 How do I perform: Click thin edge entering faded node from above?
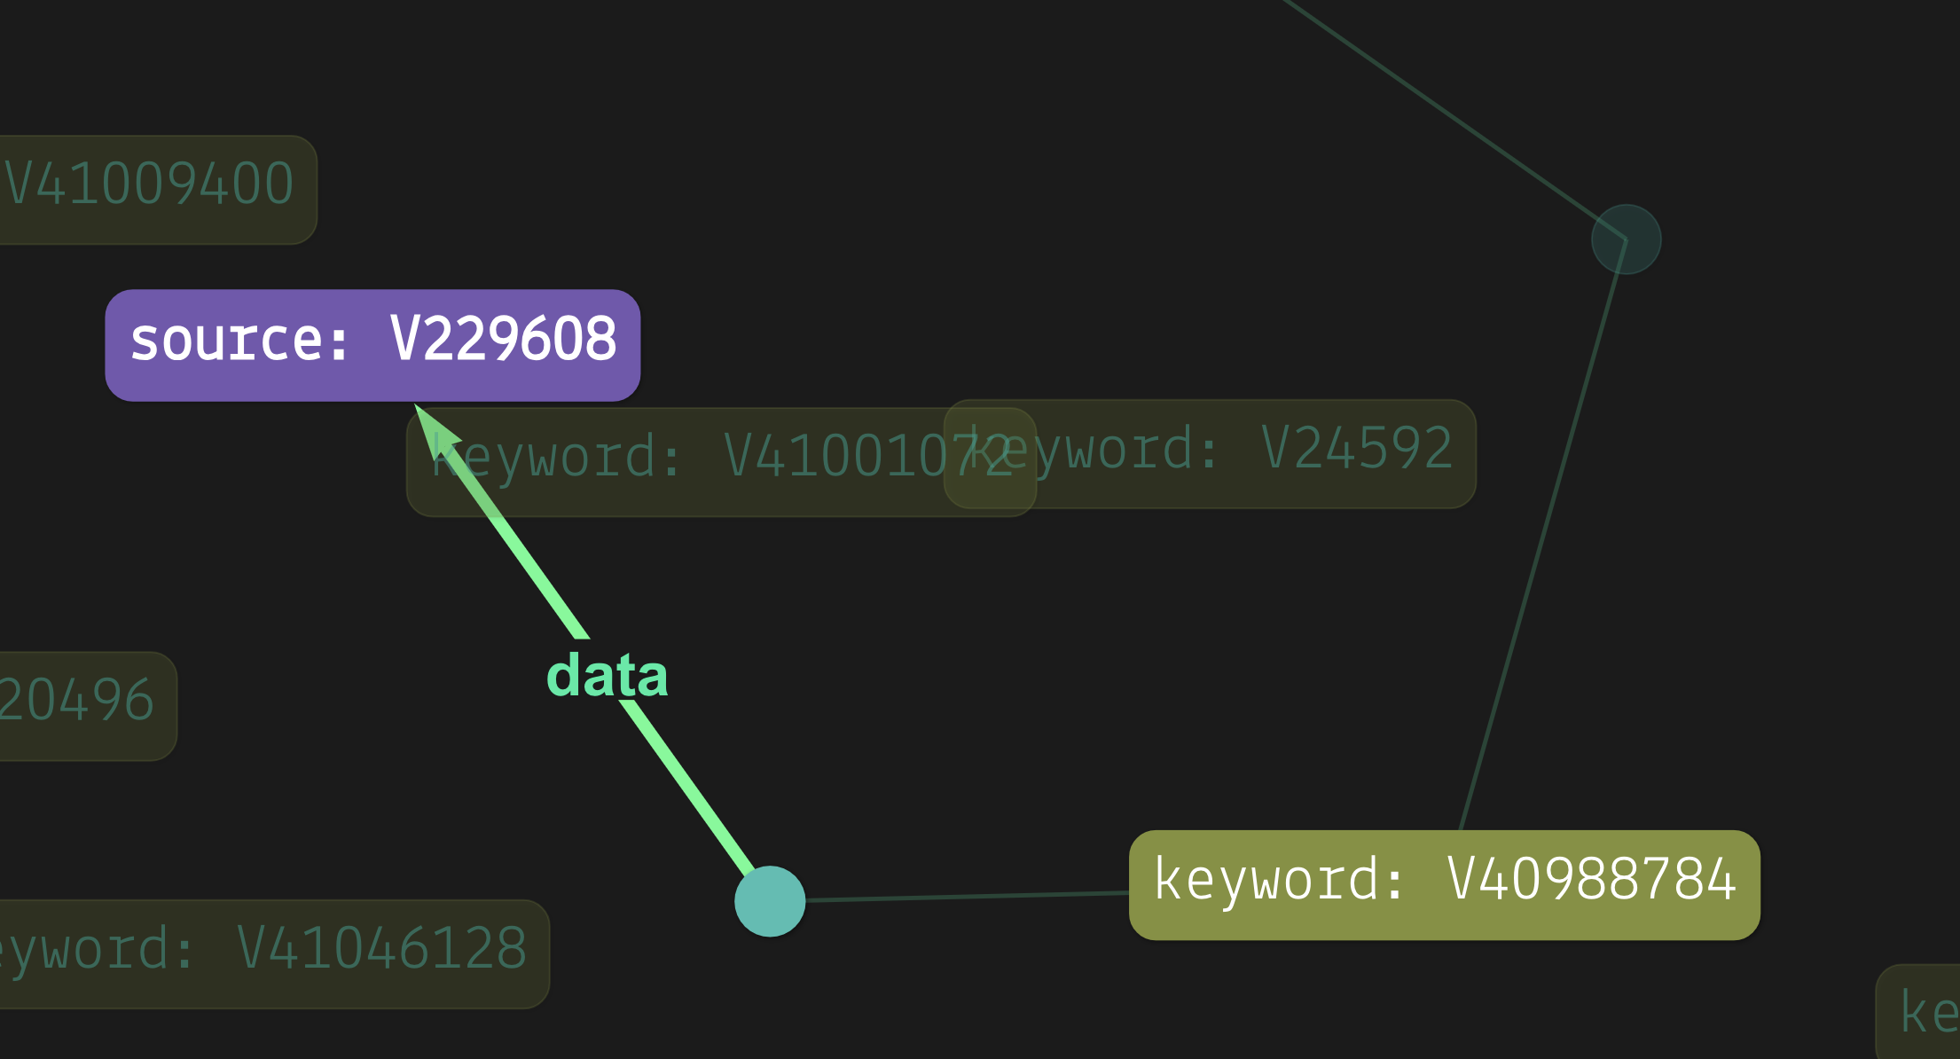pyautogui.click(x=1454, y=120)
